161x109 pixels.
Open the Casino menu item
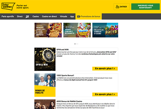36,17
